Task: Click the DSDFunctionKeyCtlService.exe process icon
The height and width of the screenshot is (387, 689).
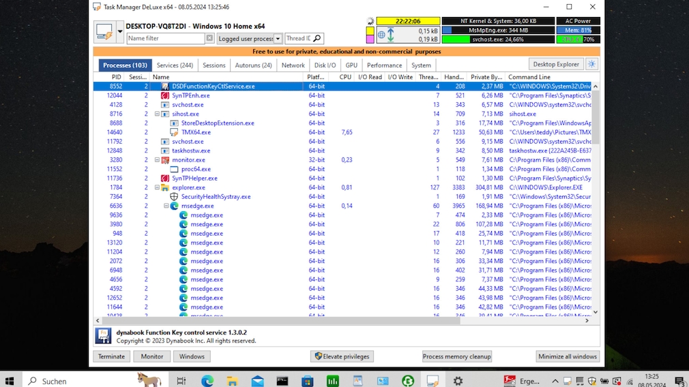Action: tap(165, 87)
